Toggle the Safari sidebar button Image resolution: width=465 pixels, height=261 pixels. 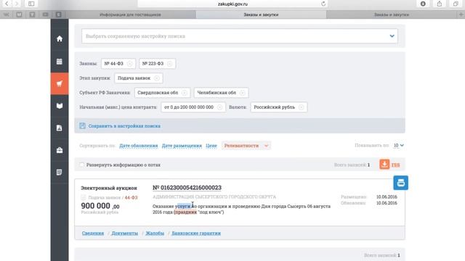[x=31, y=4]
